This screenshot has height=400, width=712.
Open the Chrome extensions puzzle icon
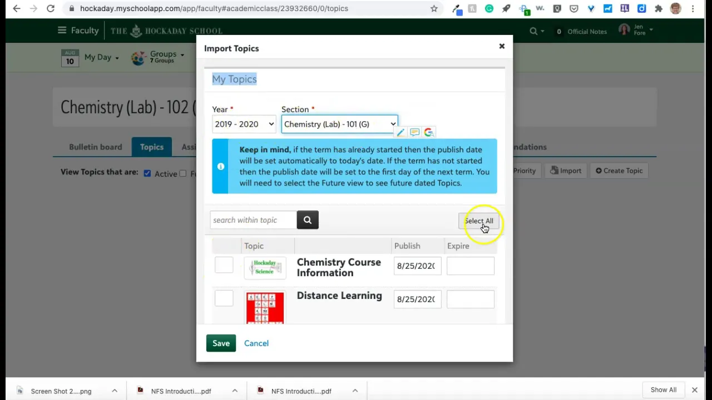[659, 8]
